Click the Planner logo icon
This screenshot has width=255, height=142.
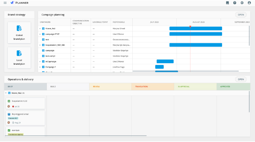(x=12, y=3)
